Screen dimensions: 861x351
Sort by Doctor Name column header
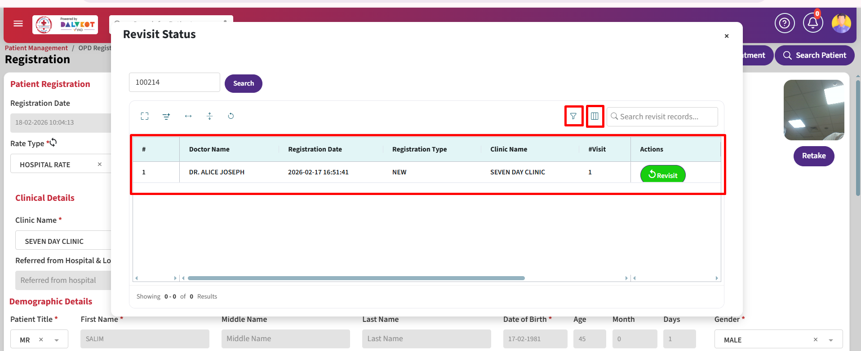tap(209, 149)
